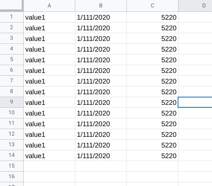Select row 7 header
Image resolution: width=212 pixels, height=186 pixels.
coord(11,81)
